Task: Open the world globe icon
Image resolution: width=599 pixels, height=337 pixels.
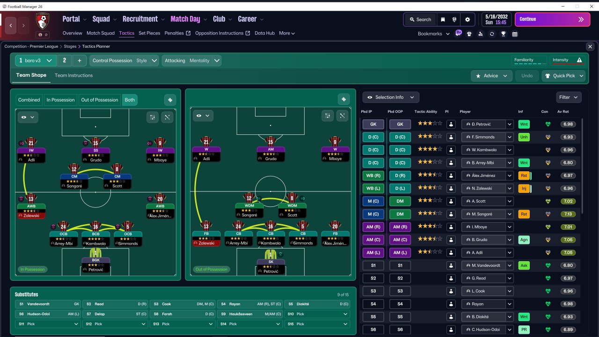Action: pyautogui.click(x=454, y=20)
